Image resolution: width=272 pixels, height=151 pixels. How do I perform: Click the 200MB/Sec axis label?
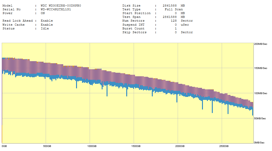pos(260,44)
